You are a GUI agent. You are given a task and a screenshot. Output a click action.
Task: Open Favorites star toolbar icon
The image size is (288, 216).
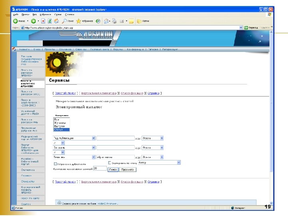(79, 21)
